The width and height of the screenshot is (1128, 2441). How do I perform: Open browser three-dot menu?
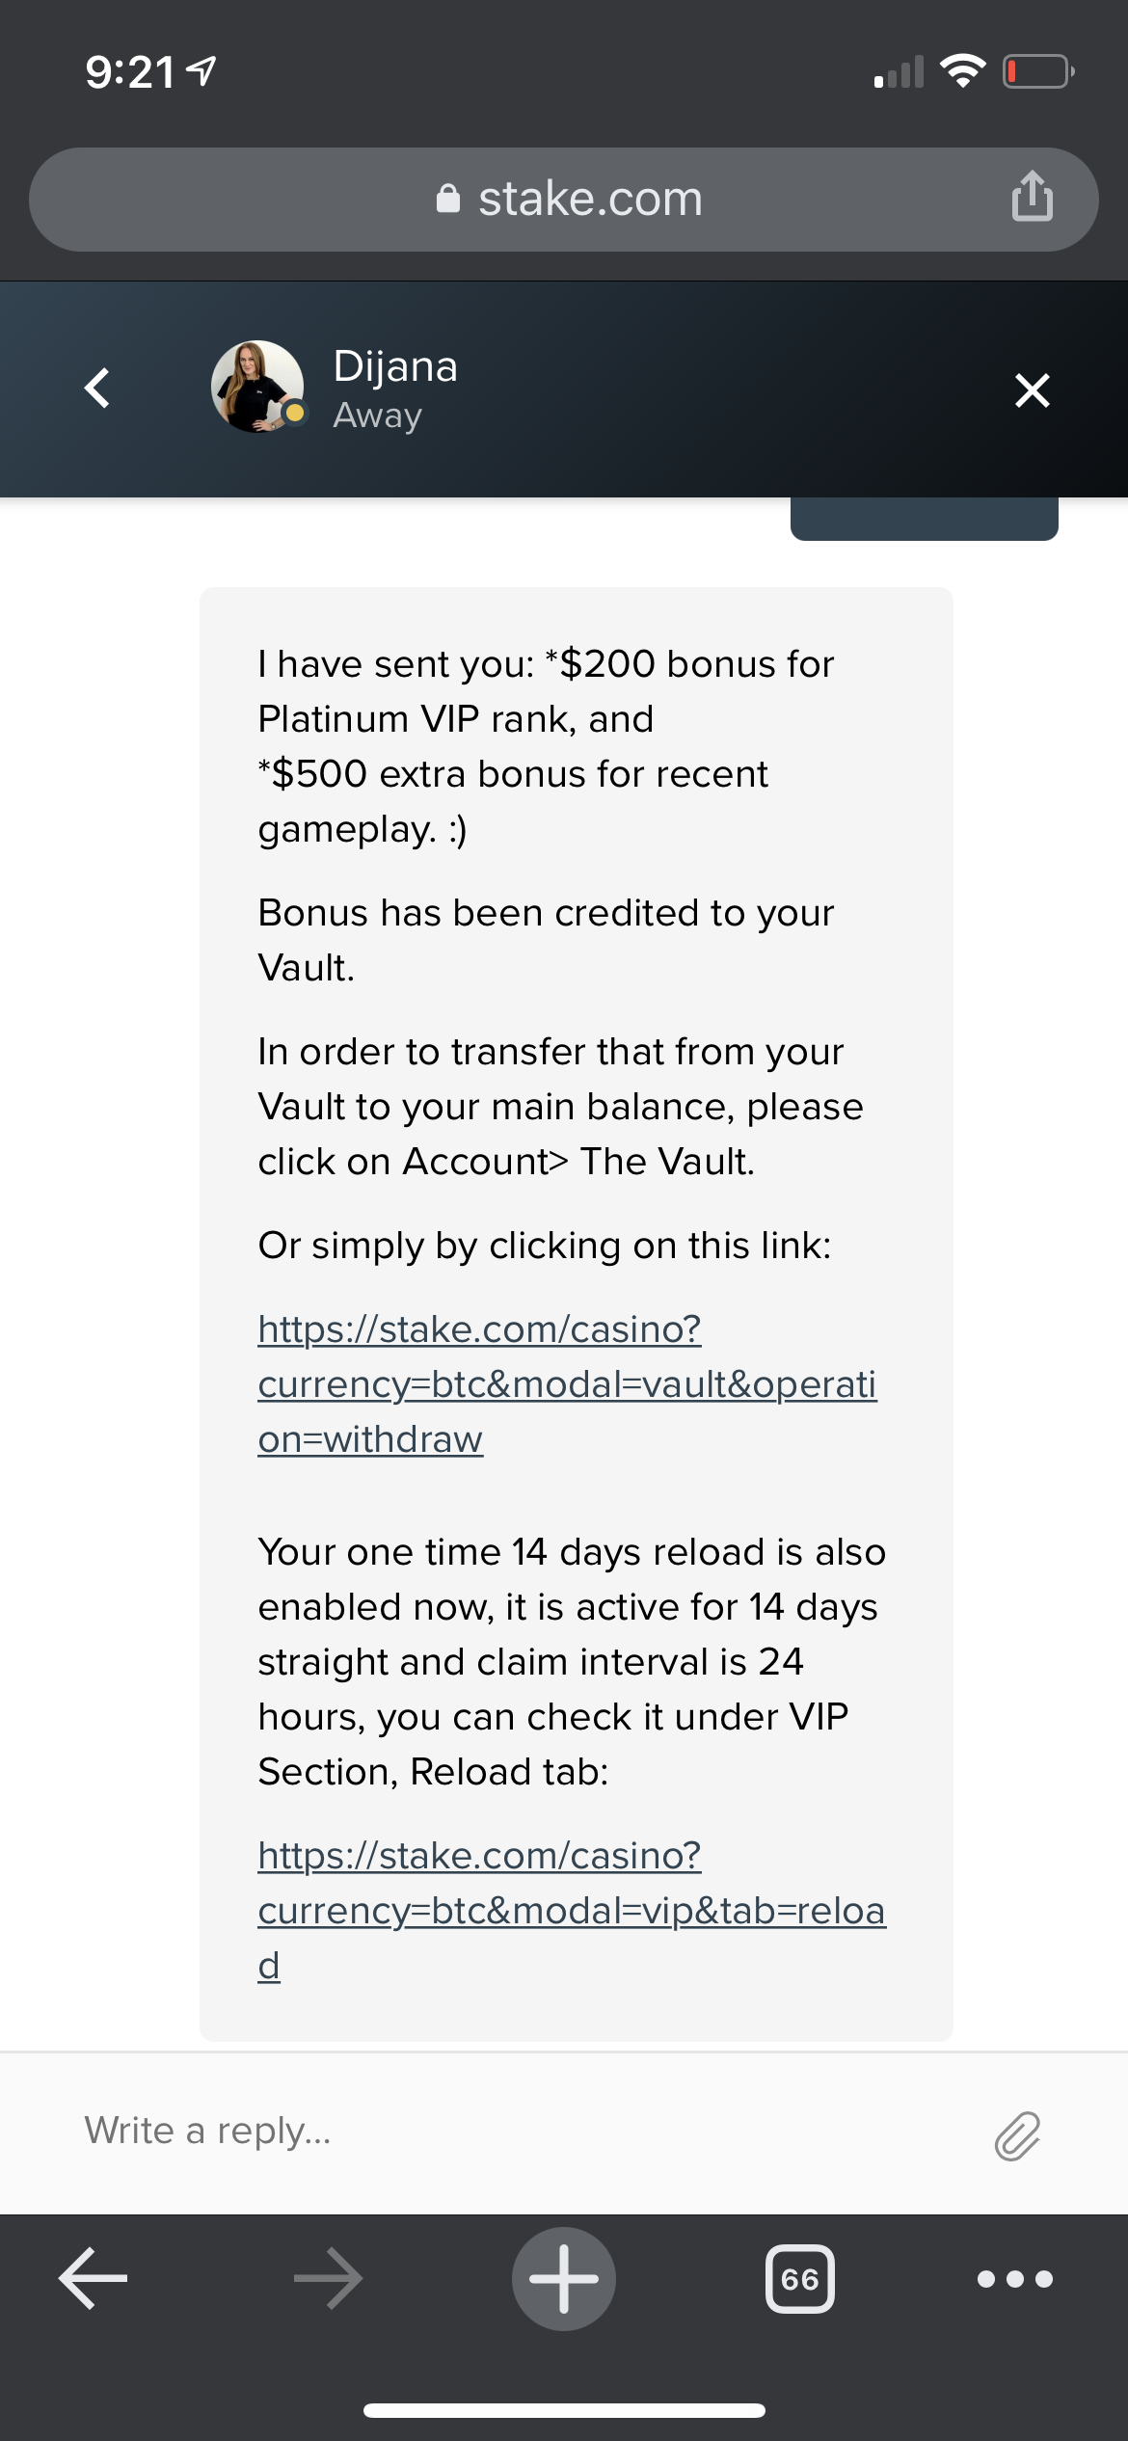1014,2279
